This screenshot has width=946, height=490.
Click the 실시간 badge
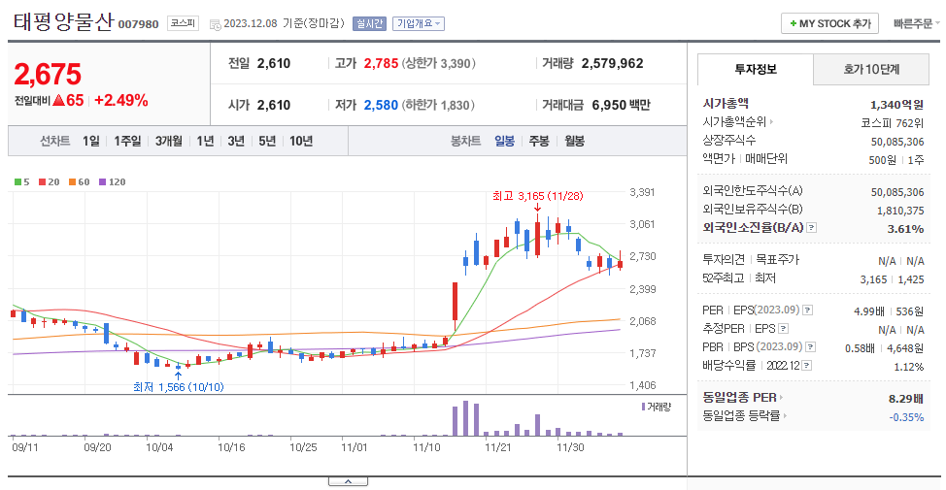pyautogui.click(x=369, y=23)
